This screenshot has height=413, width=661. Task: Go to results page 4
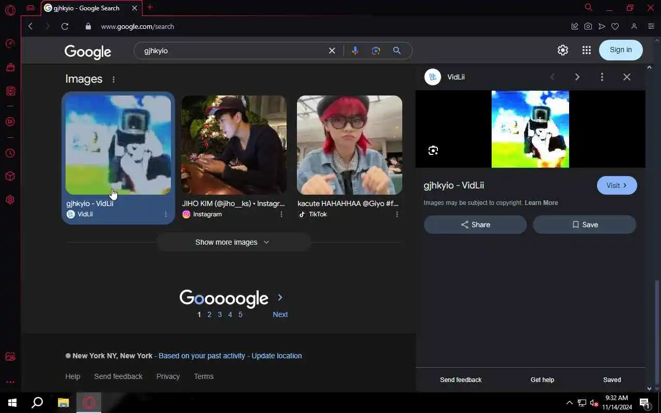click(x=230, y=314)
